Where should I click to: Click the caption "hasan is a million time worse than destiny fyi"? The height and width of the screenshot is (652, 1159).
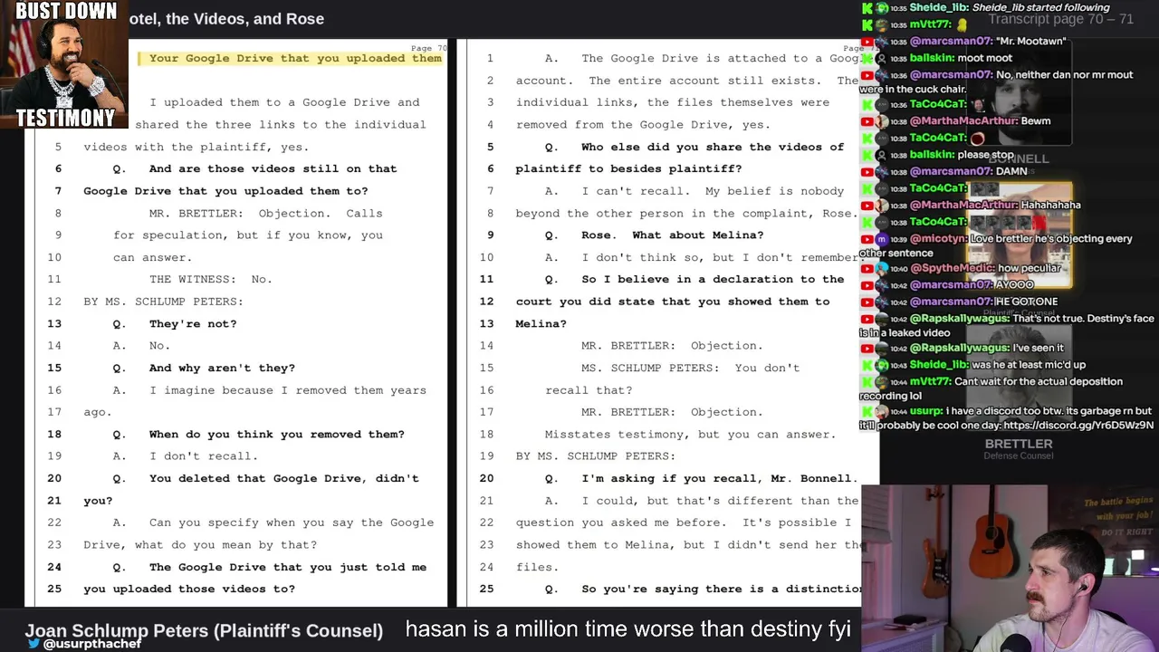[627, 629]
